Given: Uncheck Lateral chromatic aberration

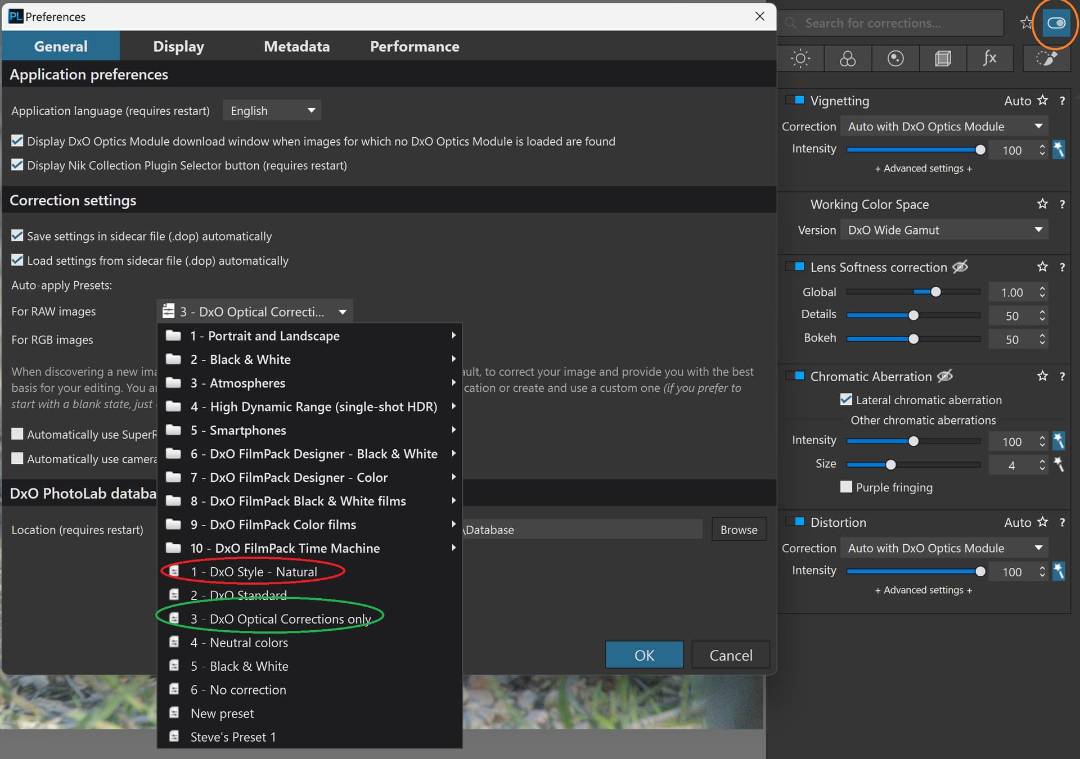Looking at the screenshot, I should tap(846, 399).
